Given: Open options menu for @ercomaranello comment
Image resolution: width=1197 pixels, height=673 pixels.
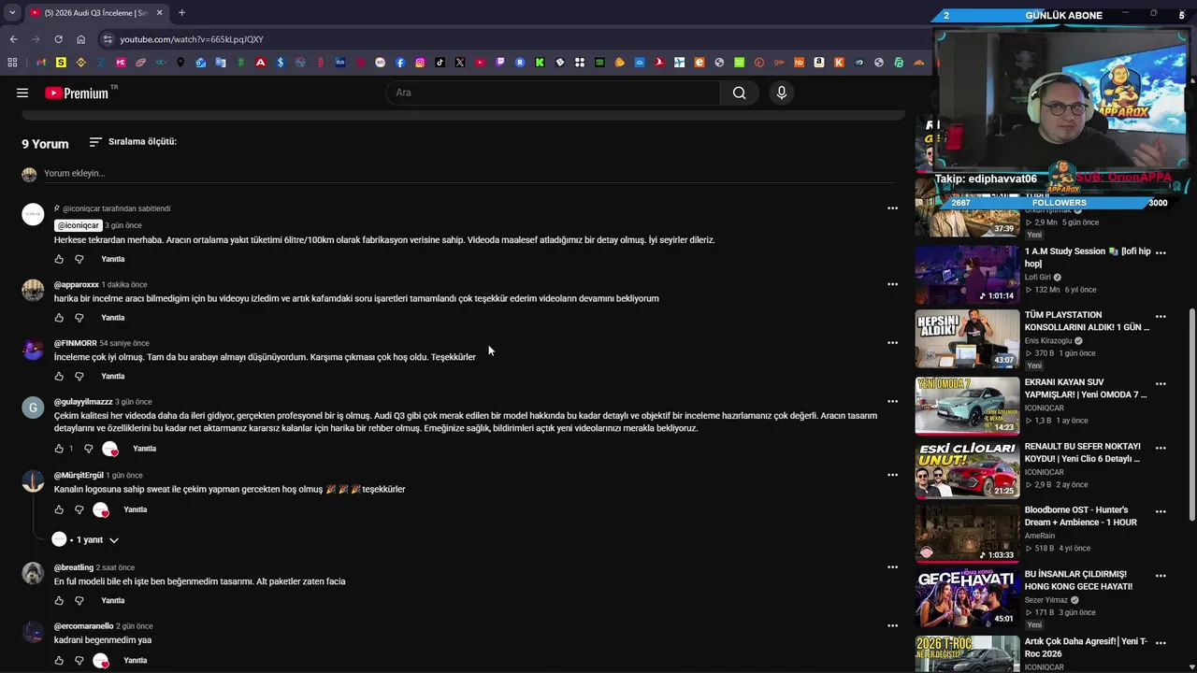Looking at the screenshot, I should pyautogui.click(x=892, y=626).
